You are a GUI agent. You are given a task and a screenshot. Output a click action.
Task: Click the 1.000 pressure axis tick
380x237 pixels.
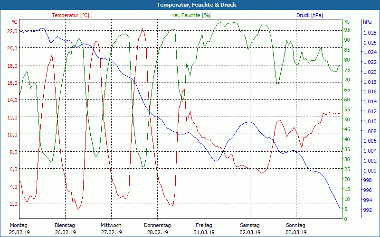click(370, 171)
